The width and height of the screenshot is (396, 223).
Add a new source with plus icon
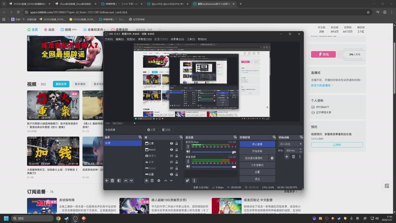[x=147, y=181]
